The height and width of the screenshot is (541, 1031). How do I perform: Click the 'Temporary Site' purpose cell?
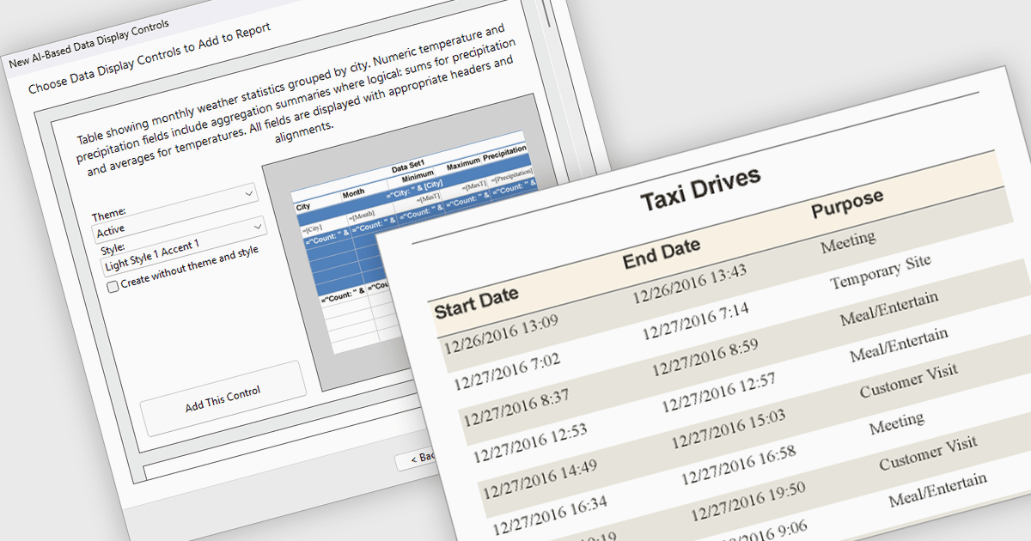(881, 272)
